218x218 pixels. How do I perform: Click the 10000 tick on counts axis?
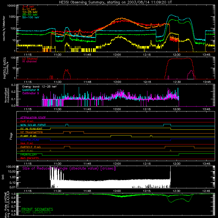coord(11,5)
